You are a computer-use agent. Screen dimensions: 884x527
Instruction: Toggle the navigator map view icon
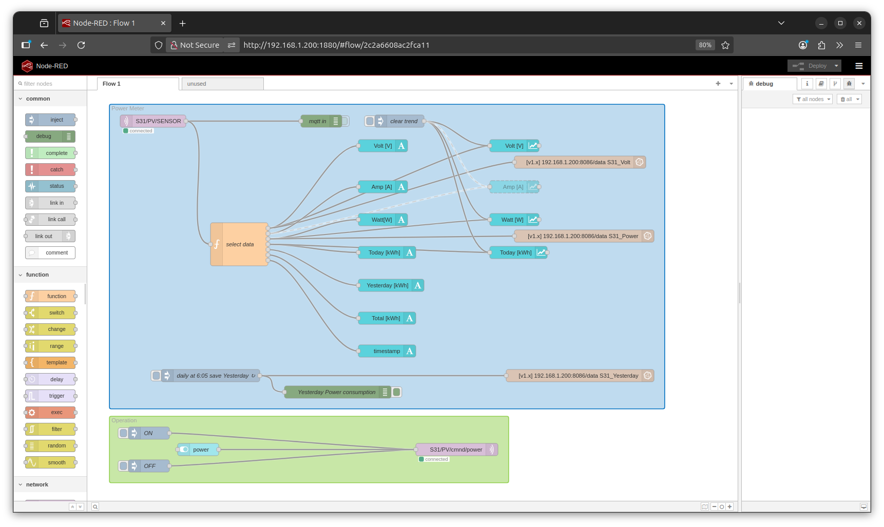pos(705,506)
